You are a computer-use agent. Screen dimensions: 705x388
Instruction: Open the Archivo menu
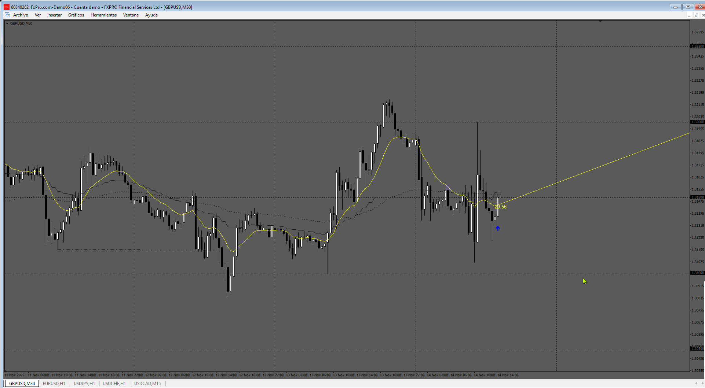tap(21, 15)
